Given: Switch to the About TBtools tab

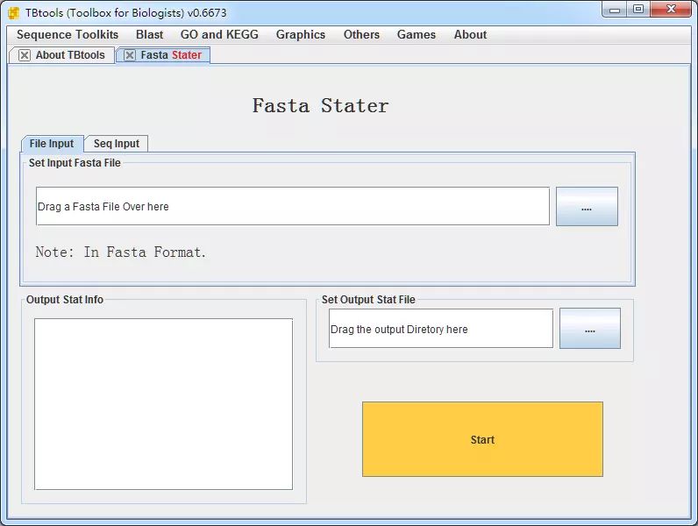Looking at the screenshot, I should [69, 55].
